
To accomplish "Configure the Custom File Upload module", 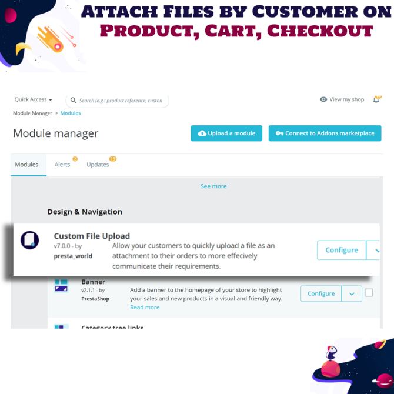I will pos(342,250).
